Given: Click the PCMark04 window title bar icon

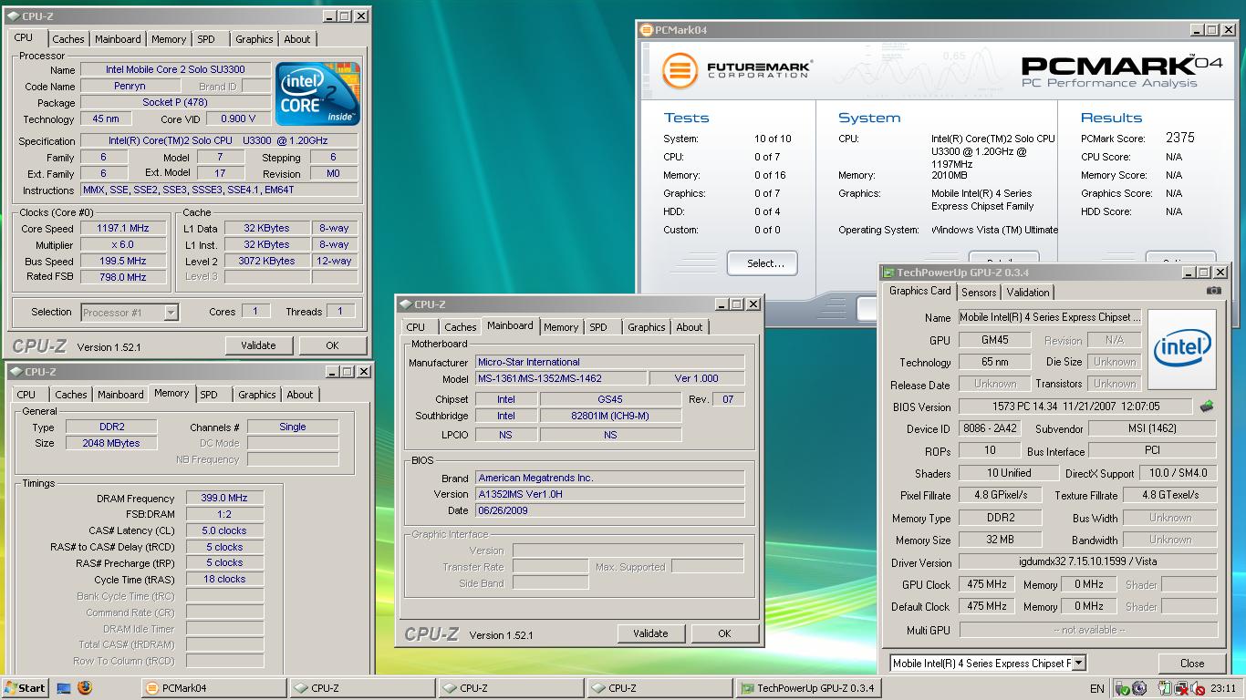Looking at the screenshot, I should click(646, 30).
